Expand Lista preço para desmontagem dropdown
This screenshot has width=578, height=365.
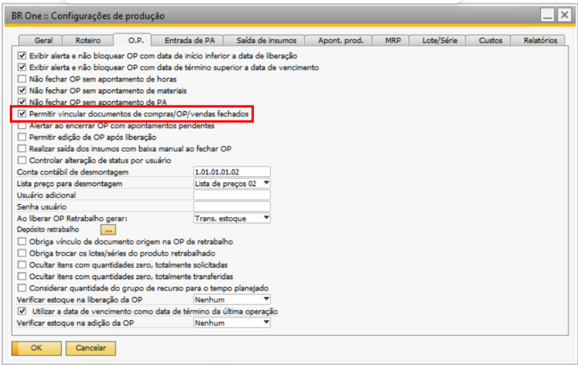(266, 183)
